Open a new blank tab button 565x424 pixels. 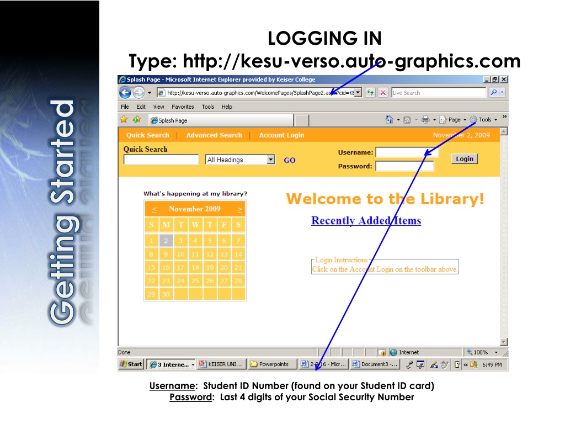pos(301,120)
